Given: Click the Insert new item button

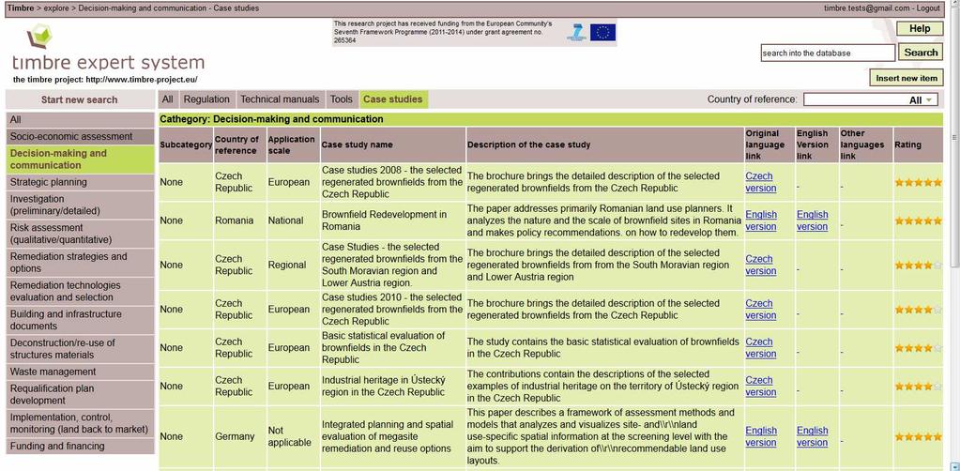Looking at the screenshot, I should click(907, 79).
